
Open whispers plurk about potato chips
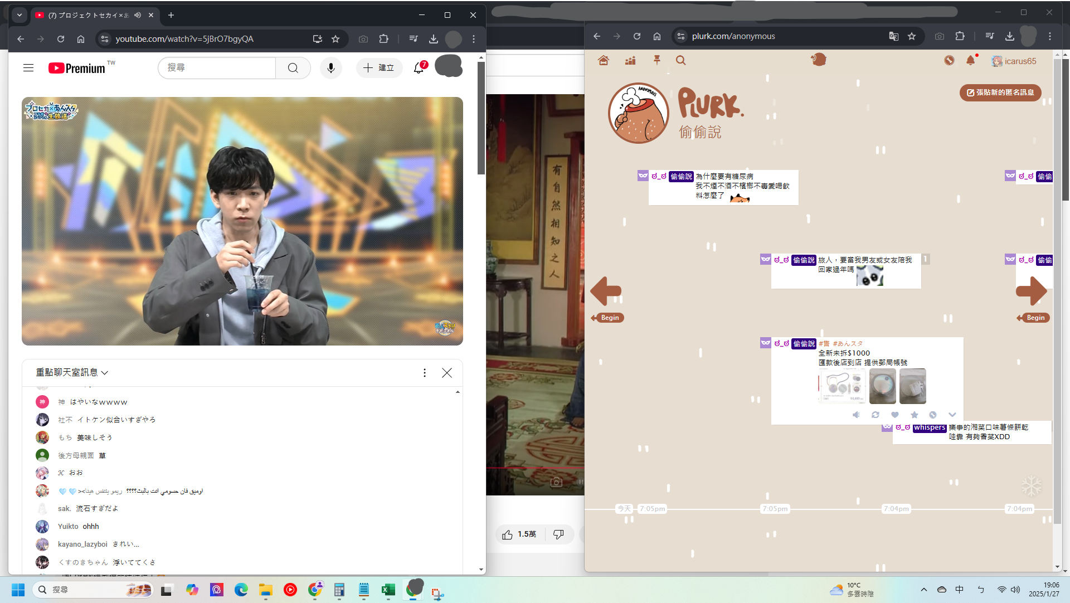pyautogui.click(x=972, y=432)
